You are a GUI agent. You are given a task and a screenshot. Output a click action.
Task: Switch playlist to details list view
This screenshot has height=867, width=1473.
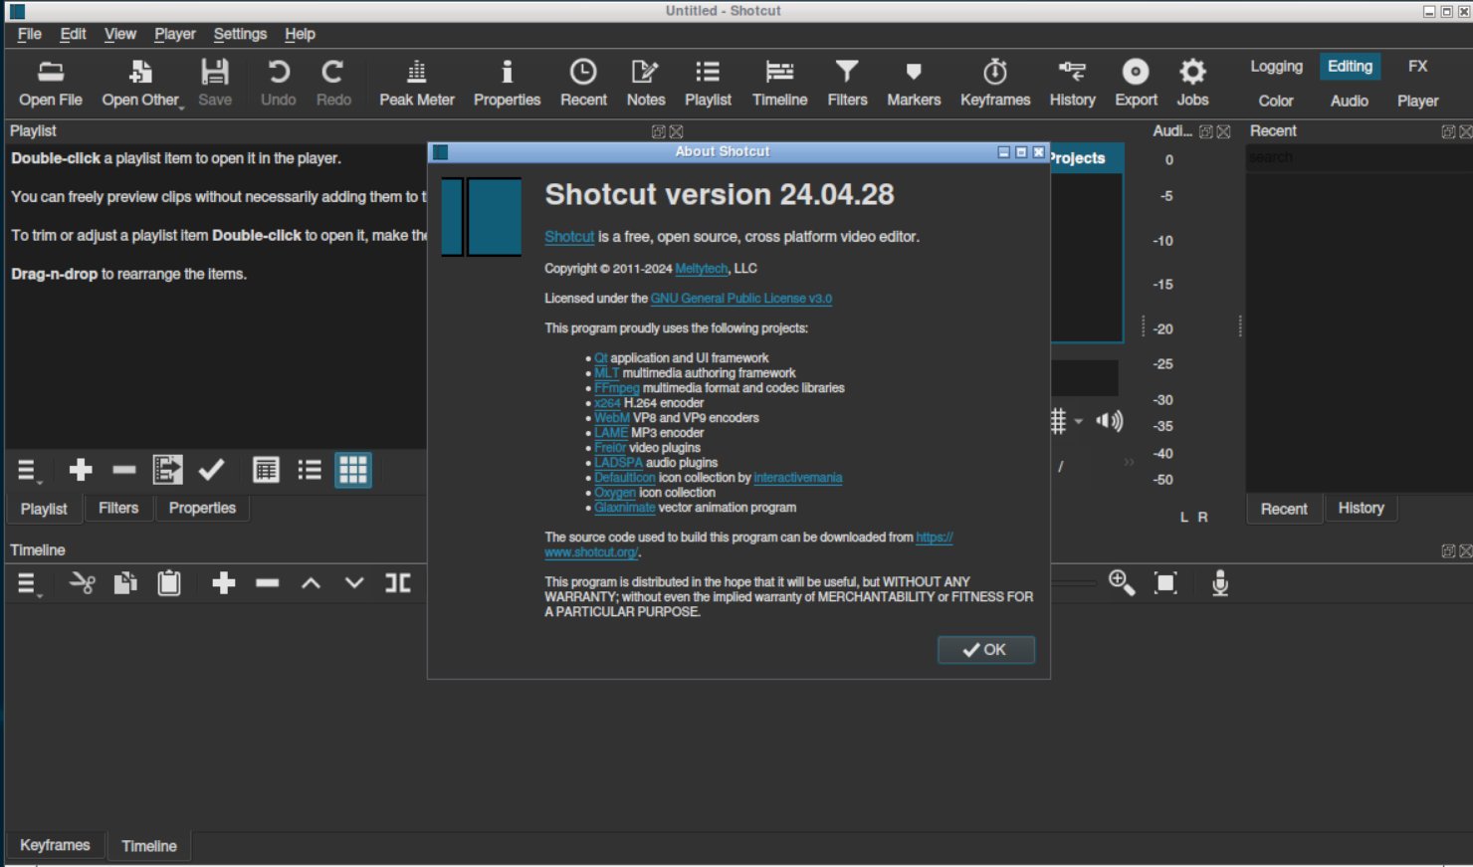tap(266, 470)
